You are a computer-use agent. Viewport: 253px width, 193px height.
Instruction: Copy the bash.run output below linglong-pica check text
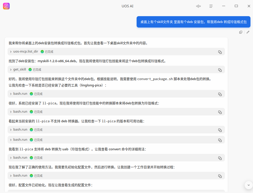coord(220,94)
